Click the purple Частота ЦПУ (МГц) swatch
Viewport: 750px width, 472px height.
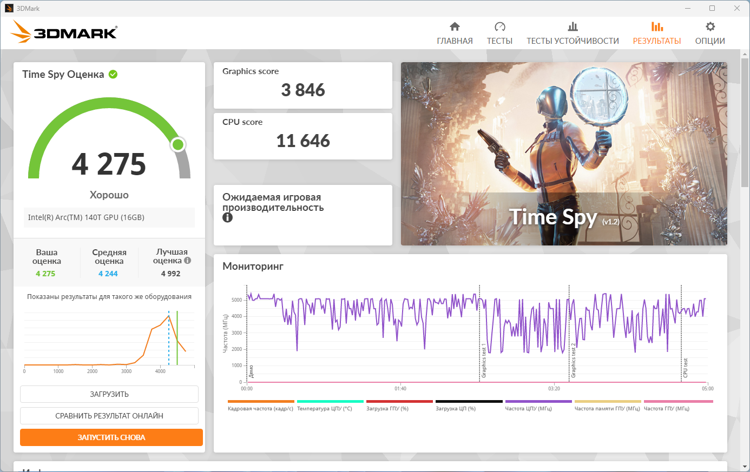(538, 402)
